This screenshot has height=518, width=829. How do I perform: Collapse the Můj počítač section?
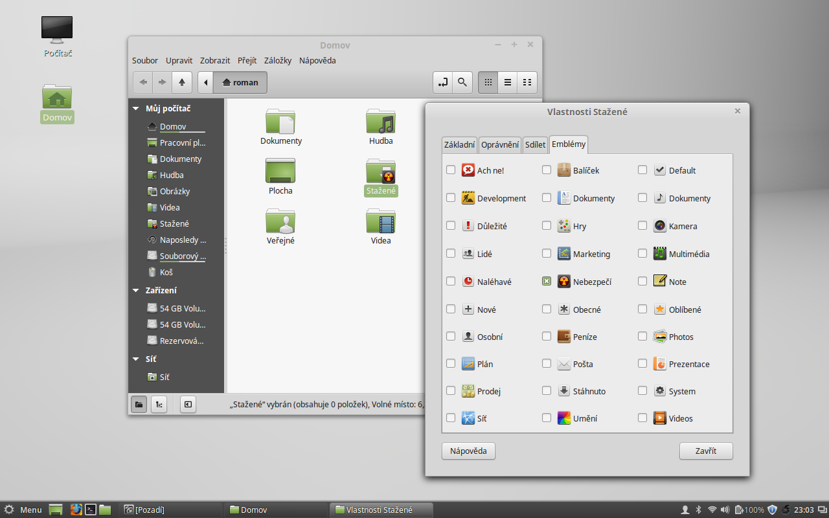click(136, 108)
